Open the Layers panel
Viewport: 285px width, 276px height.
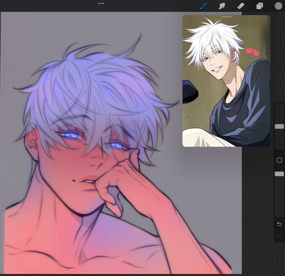tap(259, 6)
